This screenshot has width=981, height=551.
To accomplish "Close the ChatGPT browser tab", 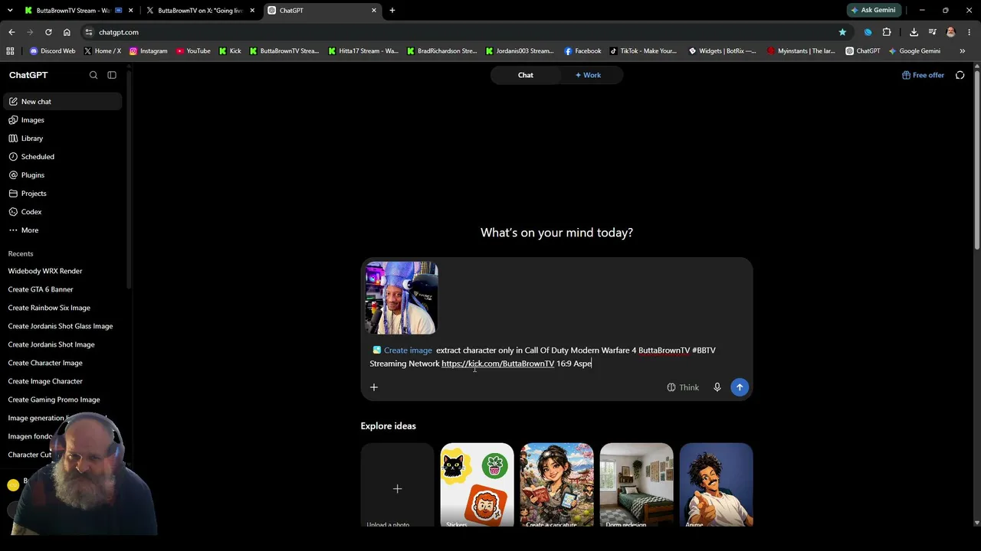I will (374, 11).
